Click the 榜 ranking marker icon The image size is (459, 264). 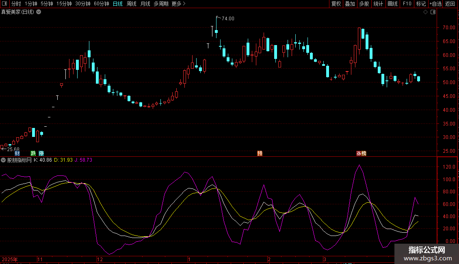click(364, 154)
